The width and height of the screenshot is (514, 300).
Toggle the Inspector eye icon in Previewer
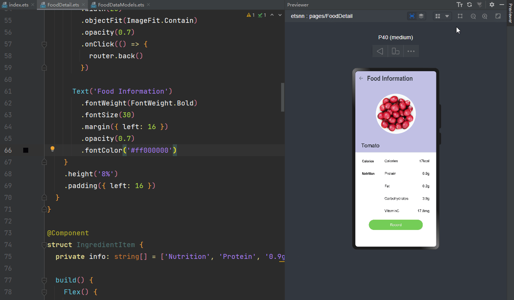(412, 16)
